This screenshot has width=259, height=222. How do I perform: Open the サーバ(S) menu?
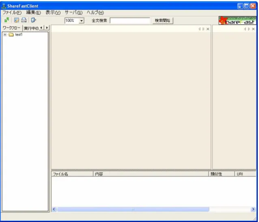[x=73, y=13]
